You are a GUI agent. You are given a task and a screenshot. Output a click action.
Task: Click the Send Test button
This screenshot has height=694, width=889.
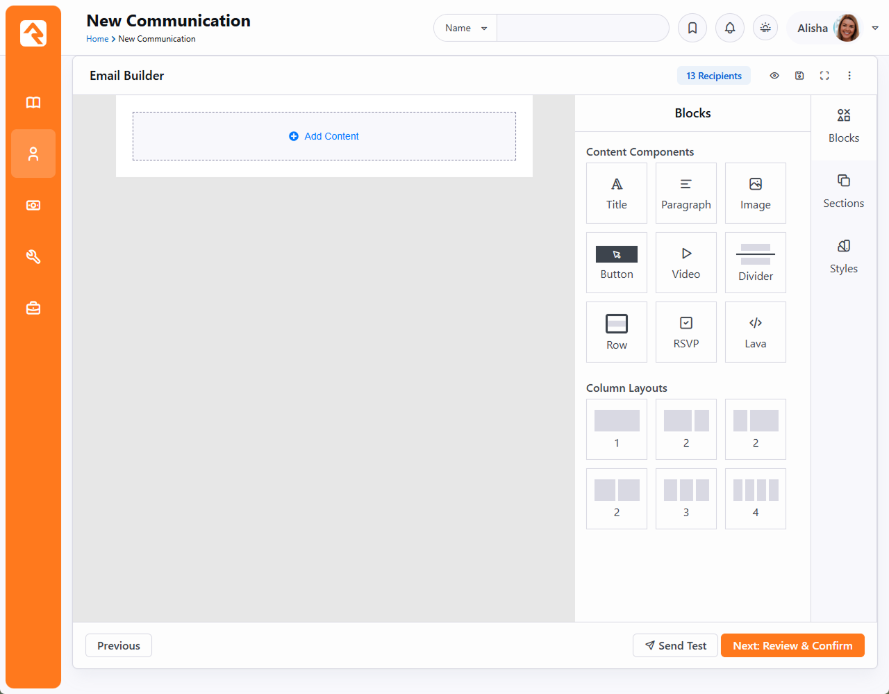point(675,645)
